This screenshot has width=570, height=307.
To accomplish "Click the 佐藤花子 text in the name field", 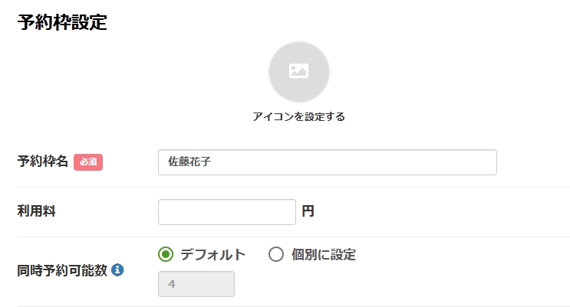I will [x=189, y=162].
